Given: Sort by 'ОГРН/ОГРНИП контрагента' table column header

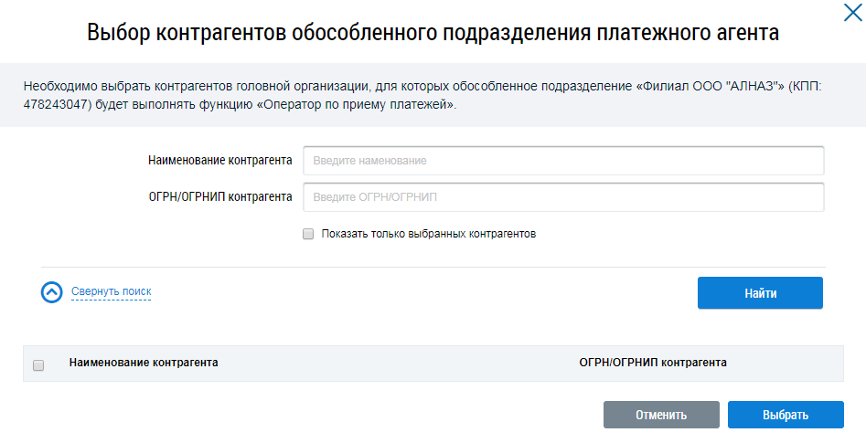Looking at the screenshot, I should (x=652, y=363).
